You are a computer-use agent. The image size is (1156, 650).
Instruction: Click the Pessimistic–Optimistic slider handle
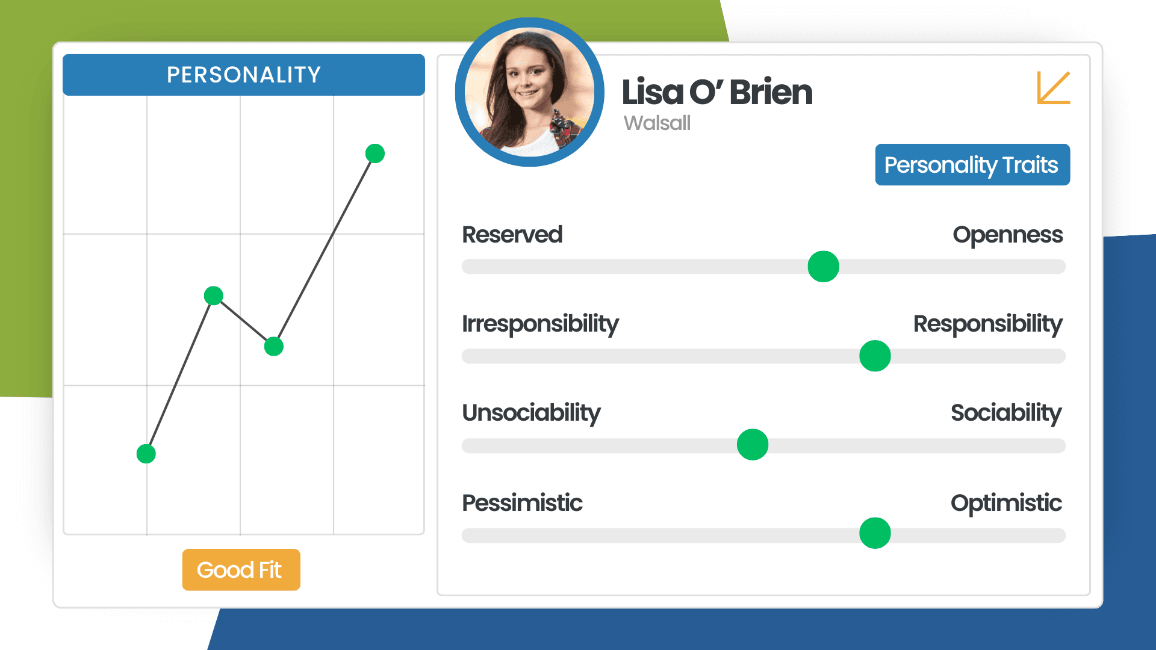click(x=875, y=533)
